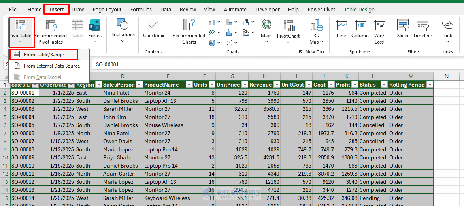Switch to the Power Pivot tab
The width and height of the screenshot is (464, 206).
pyautogui.click(x=321, y=9)
